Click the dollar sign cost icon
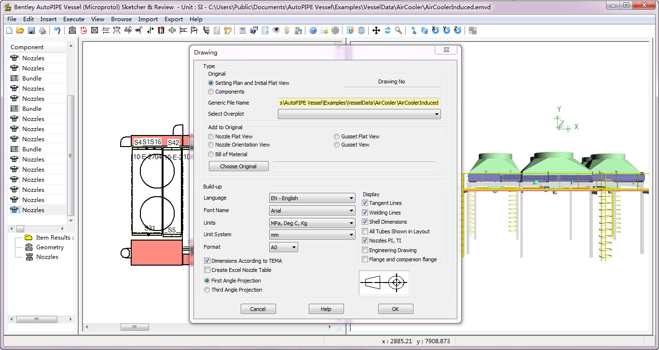Viewport: 659px width, 350px height. 287,30
